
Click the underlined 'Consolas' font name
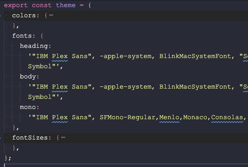tap(227, 117)
